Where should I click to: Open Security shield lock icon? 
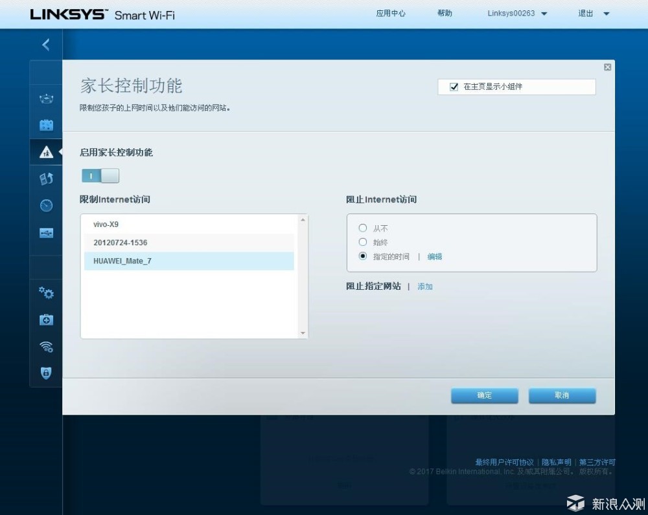[x=46, y=373]
